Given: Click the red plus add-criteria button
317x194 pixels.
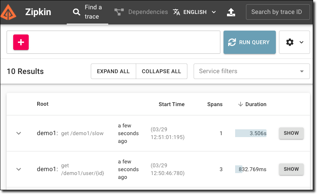Looking at the screenshot, I should (21, 42).
